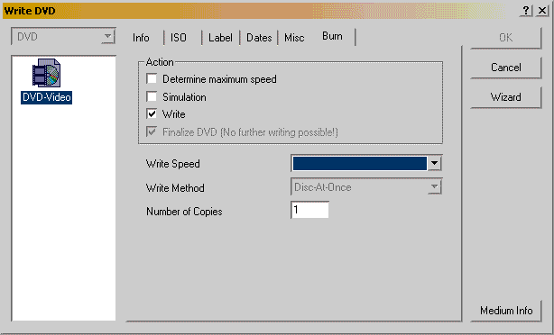Launch the Wizard button

pos(505,97)
